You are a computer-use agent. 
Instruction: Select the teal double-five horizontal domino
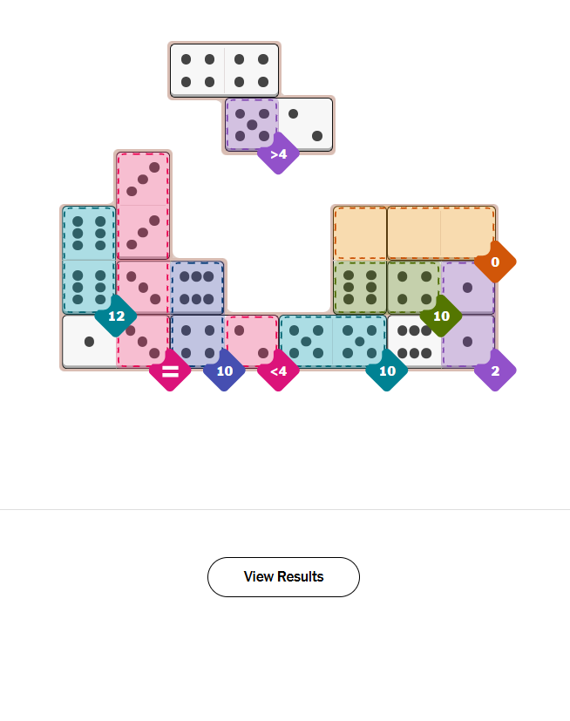point(332,341)
